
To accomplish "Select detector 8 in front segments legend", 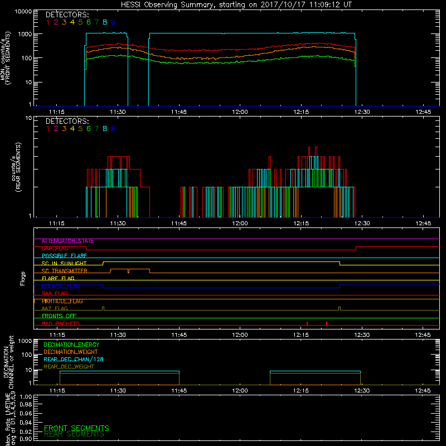I will (x=105, y=22).
